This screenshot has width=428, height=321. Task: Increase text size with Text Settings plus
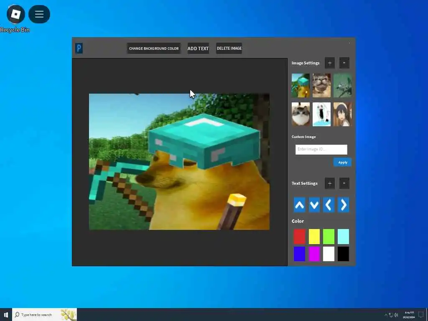330,183
